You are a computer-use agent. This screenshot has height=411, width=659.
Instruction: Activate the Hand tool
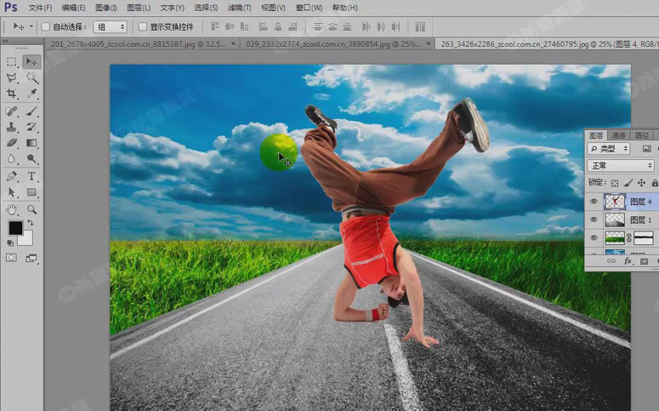pos(12,209)
